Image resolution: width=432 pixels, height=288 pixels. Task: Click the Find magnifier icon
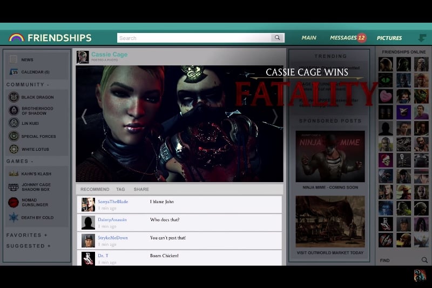click(x=424, y=260)
